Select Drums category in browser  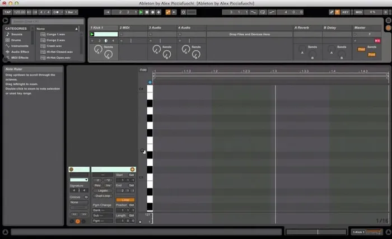tap(16, 40)
